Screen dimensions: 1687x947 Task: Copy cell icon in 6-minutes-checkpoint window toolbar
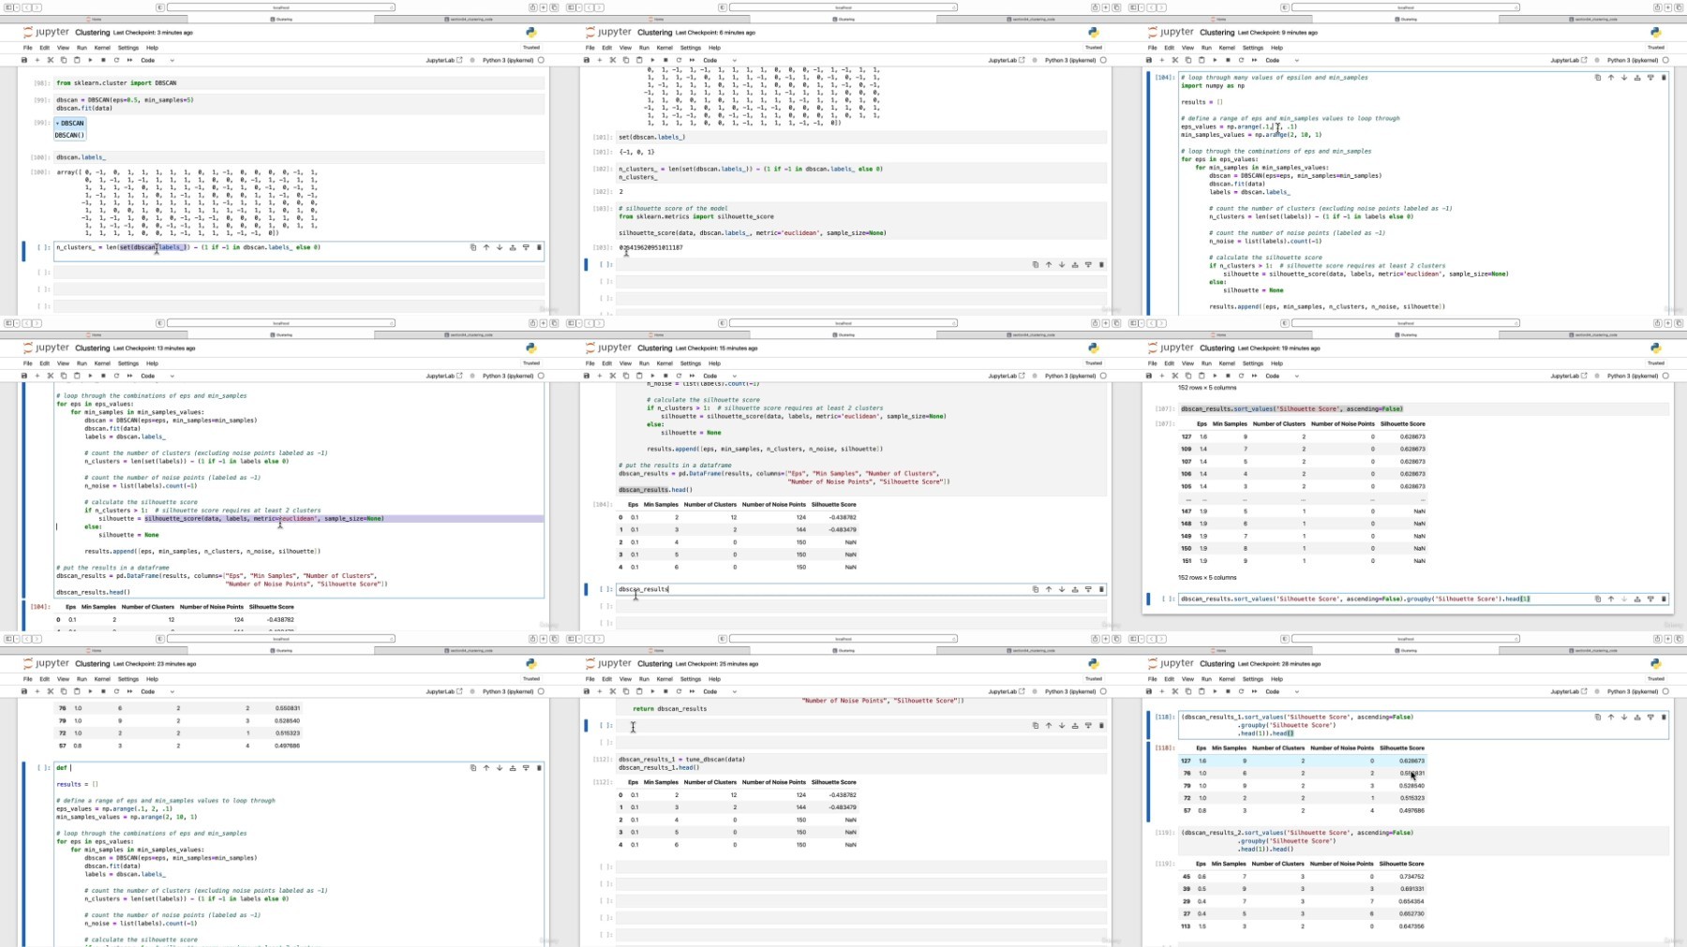(626, 60)
